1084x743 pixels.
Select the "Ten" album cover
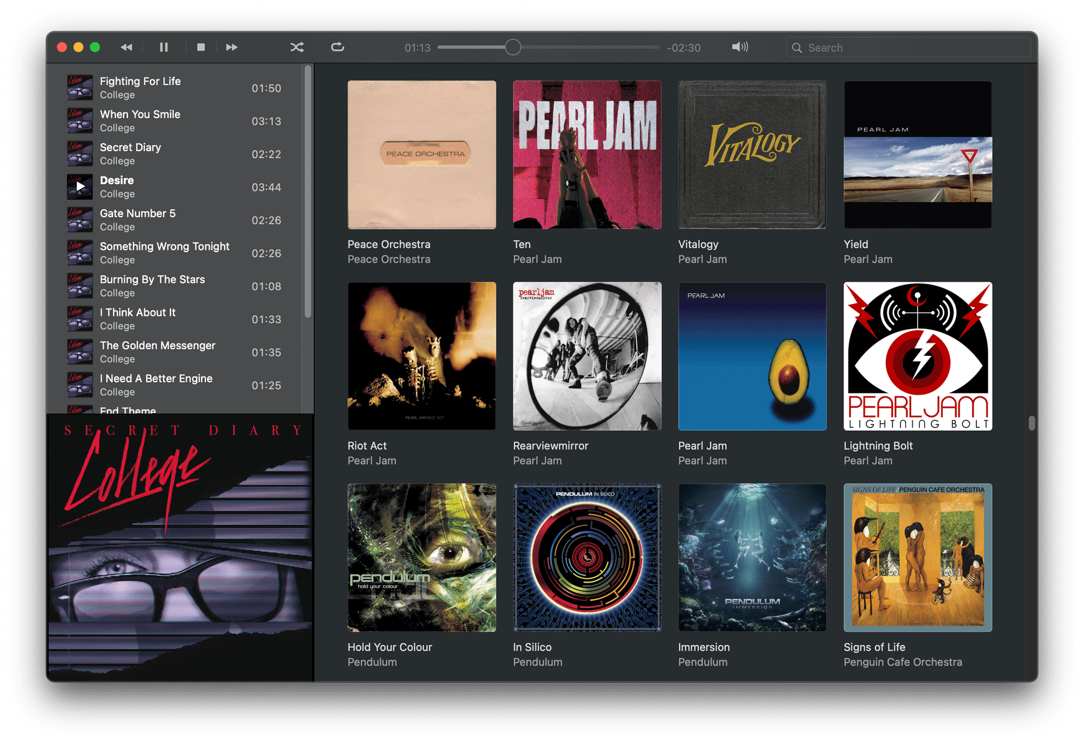coord(586,154)
